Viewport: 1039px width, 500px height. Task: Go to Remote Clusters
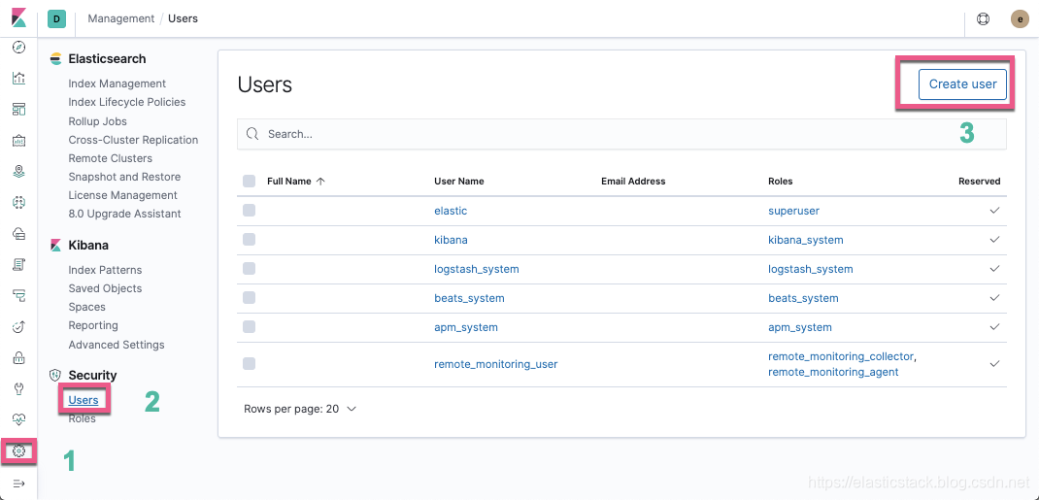click(x=110, y=158)
